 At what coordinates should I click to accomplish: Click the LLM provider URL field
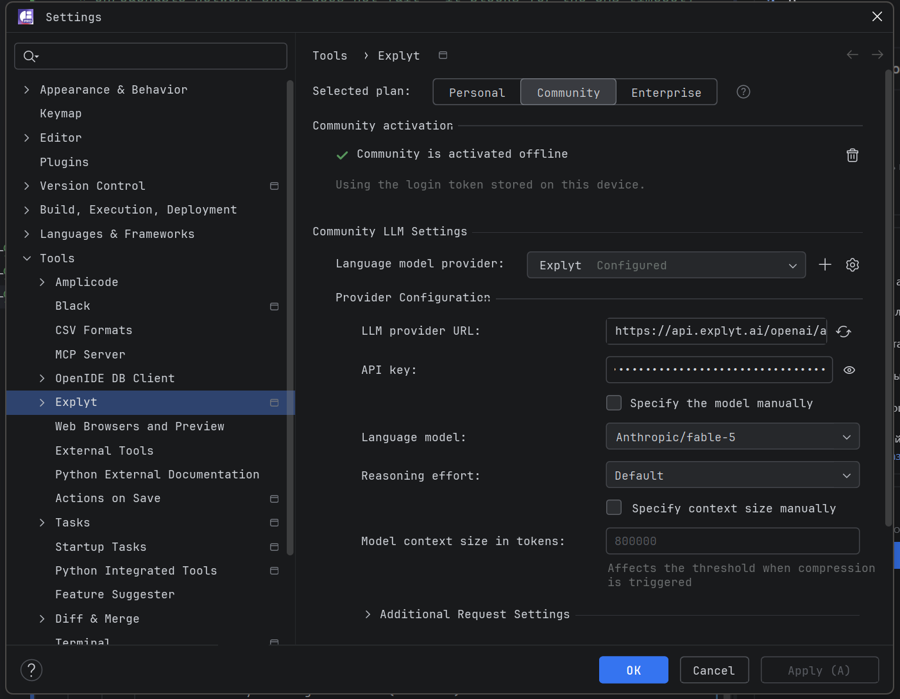tap(716, 331)
